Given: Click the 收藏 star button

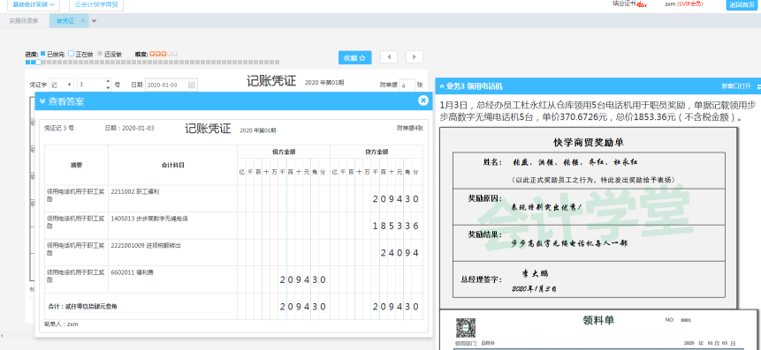Looking at the screenshot, I should [355, 57].
